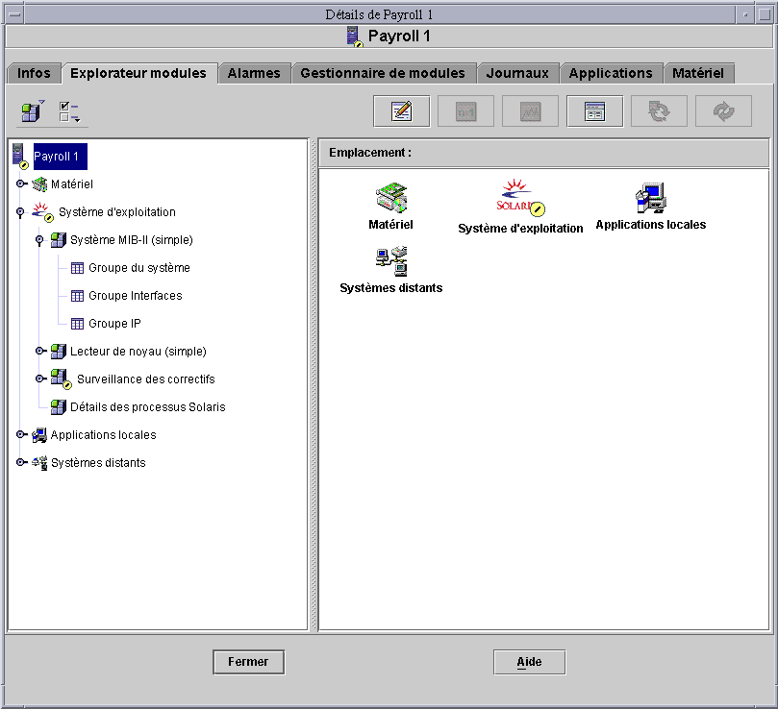
Task: Click the Systèmes distants tree icon
Action: coord(39,463)
